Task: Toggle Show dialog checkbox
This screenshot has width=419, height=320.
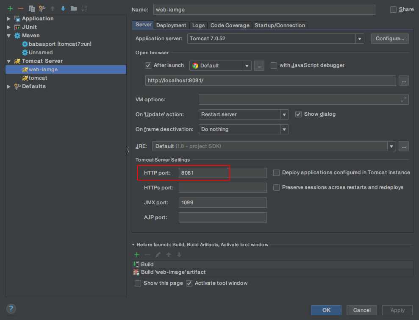Action: [x=298, y=114]
